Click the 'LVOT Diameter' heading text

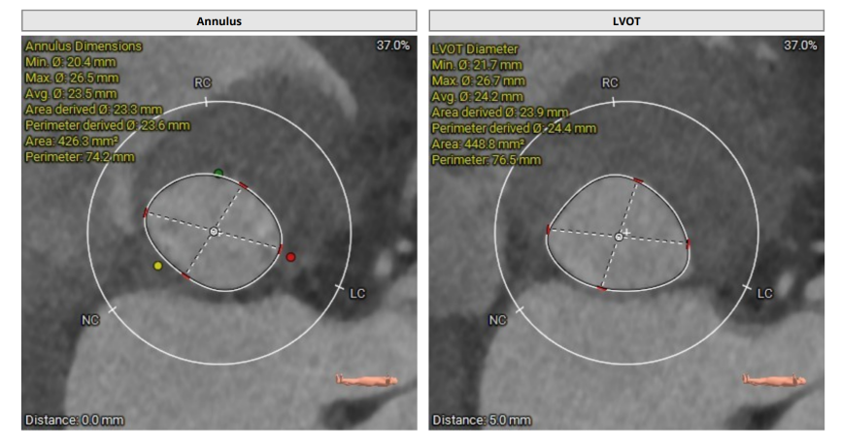click(x=475, y=49)
